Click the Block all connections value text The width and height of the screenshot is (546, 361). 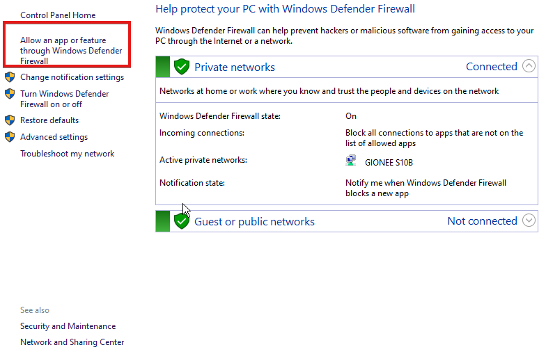(x=435, y=138)
